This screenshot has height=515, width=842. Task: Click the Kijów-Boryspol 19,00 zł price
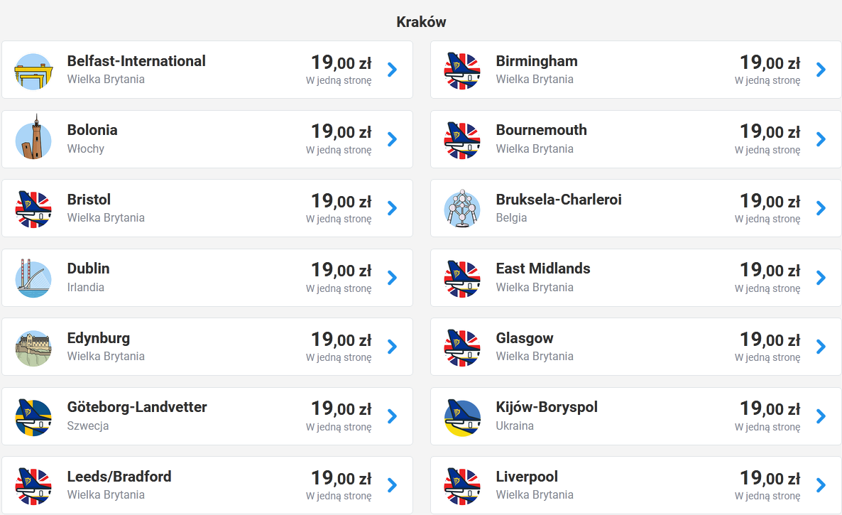(x=770, y=408)
